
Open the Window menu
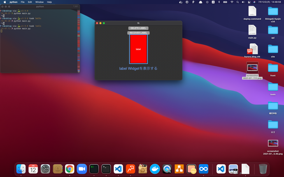(x=39, y=2)
